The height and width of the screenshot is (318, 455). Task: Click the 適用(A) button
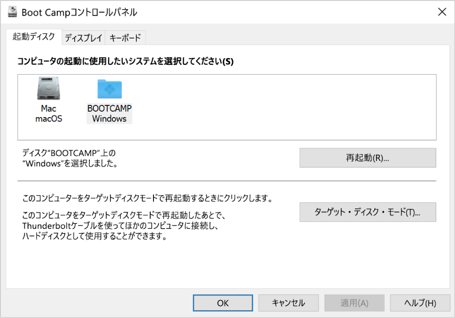(354, 303)
